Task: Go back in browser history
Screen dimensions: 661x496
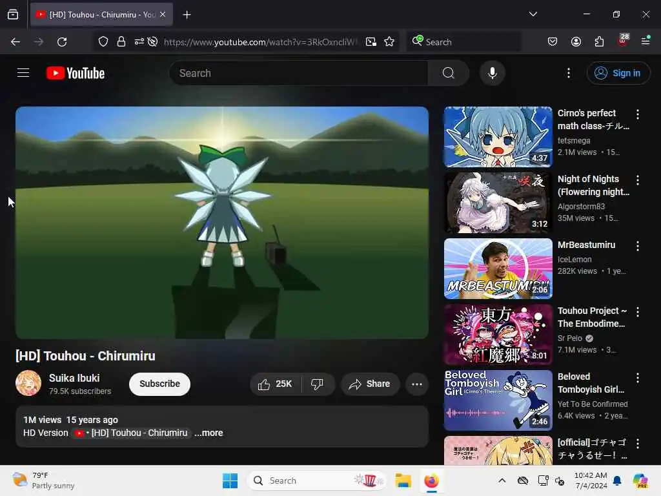Action: click(15, 42)
